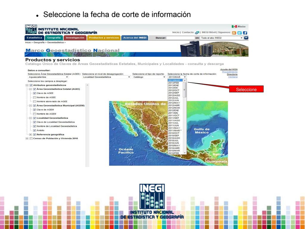Uncheck Clave de Localidad Geoestadística checkbox
This screenshot has height=229, width=305.
click(35, 122)
